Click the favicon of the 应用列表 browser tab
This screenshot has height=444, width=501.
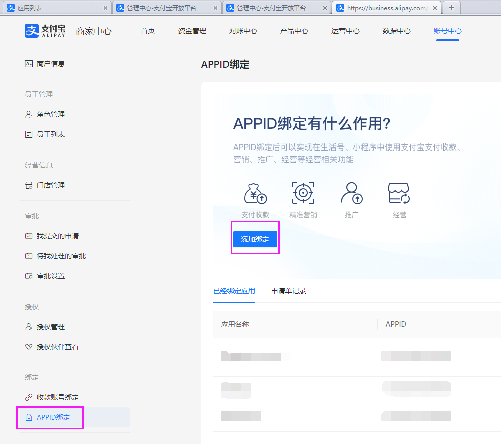11,8
